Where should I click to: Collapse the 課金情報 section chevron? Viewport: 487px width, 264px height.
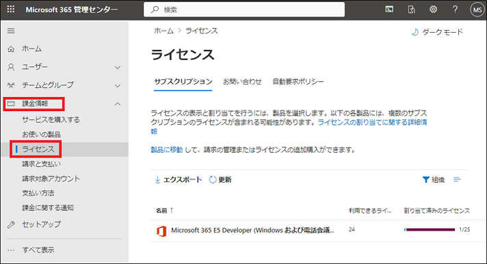tap(118, 104)
